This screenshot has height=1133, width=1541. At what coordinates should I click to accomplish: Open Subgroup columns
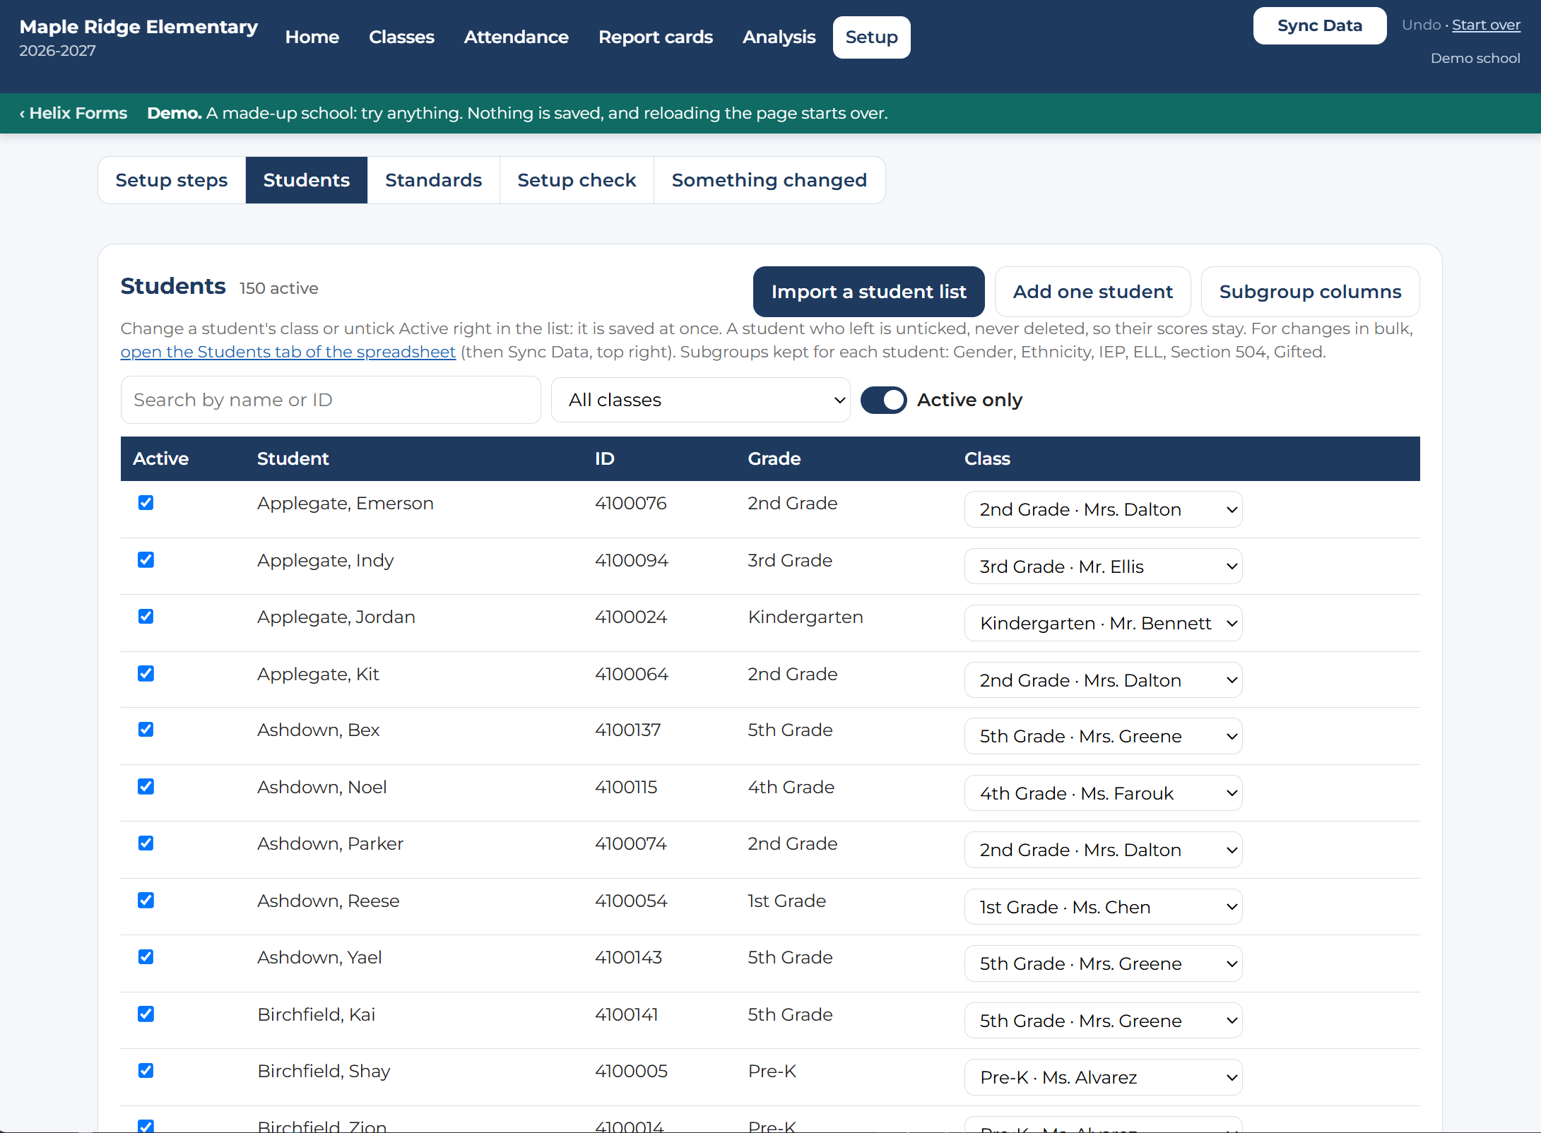pos(1310,292)
